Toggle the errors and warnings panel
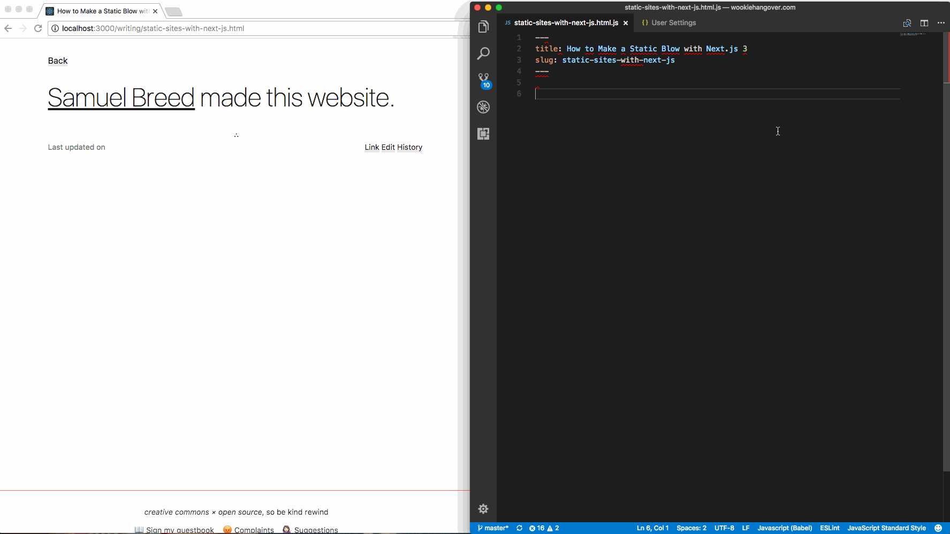The image size is (950, 534). click(x=543, y=528)
